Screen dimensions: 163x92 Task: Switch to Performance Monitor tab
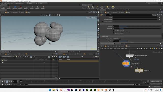click(122, 10)
